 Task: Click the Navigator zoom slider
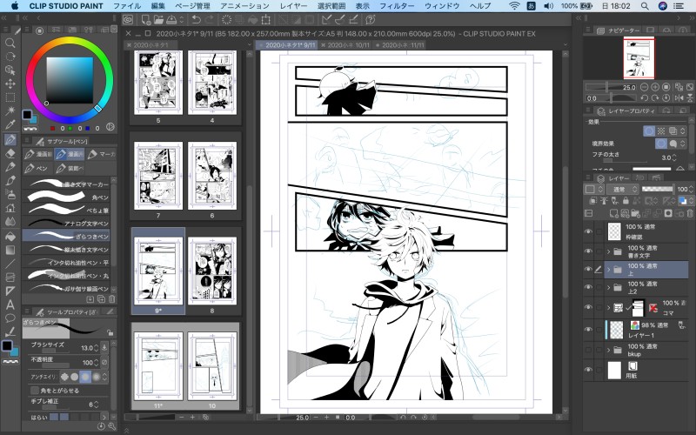(610, 87)
